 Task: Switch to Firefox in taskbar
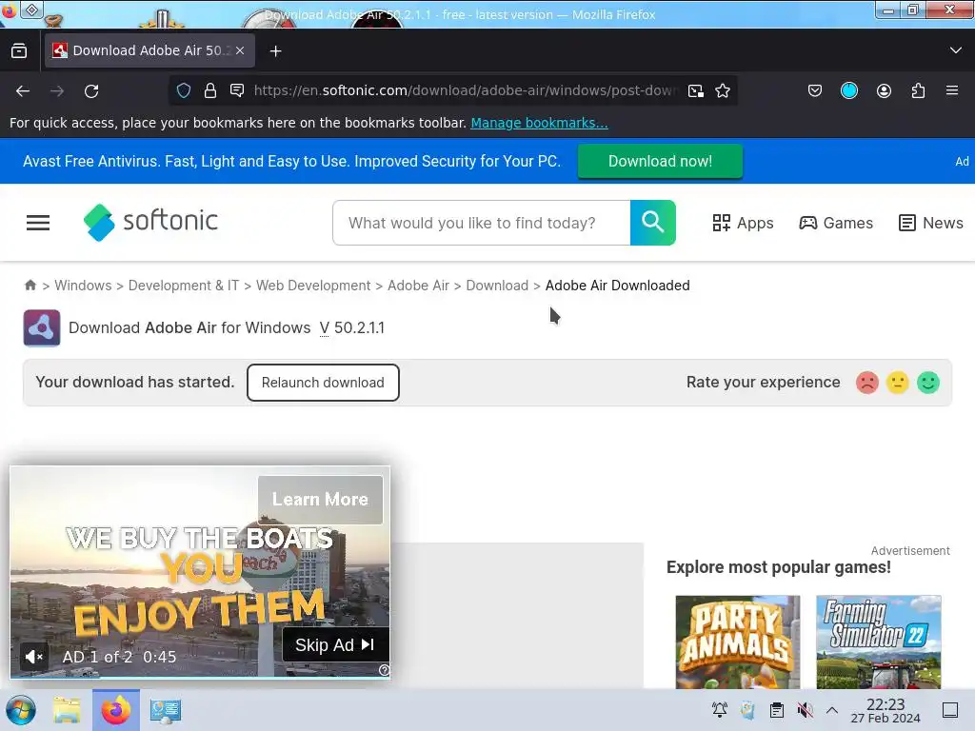[x=116, y=710]
